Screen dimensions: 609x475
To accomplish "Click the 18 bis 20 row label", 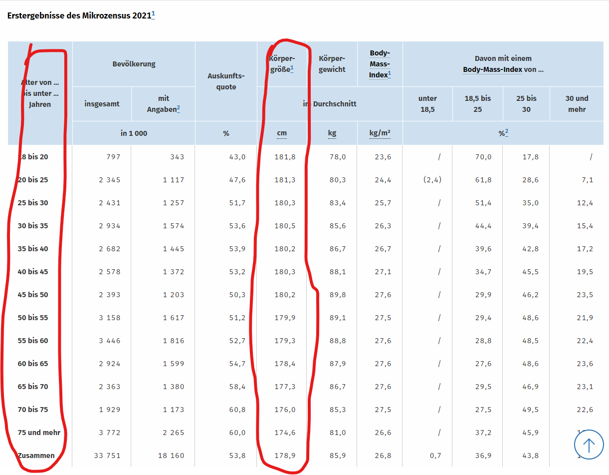I will [33, 157].
